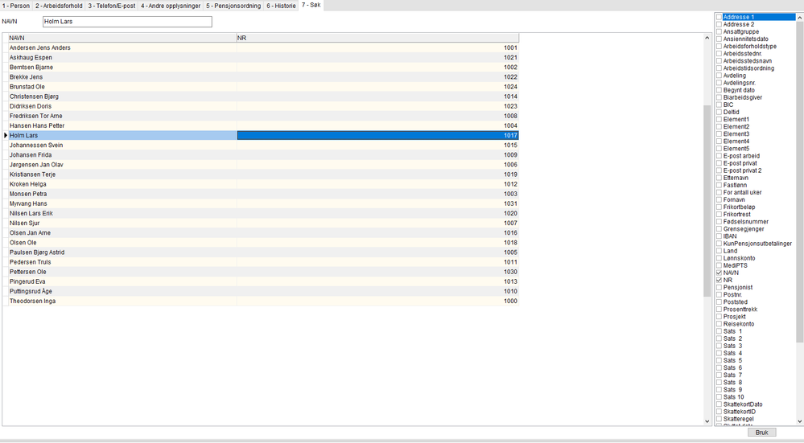Click the NAVN search input field
This screenshot has height=443, width=804.
point(127,22)
